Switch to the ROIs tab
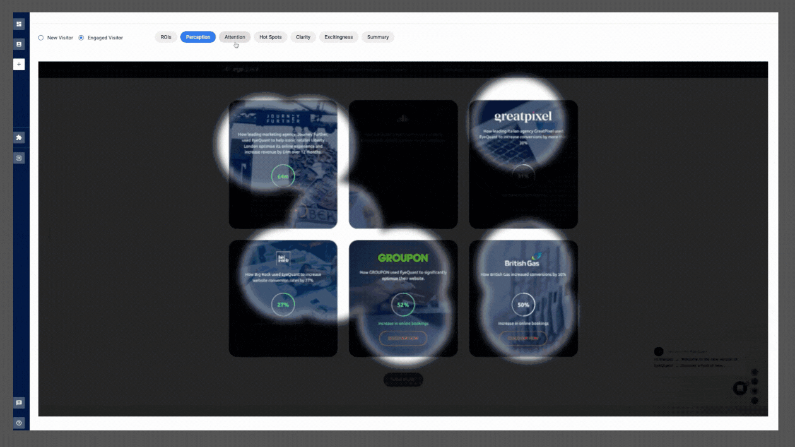 coord(166,37)
